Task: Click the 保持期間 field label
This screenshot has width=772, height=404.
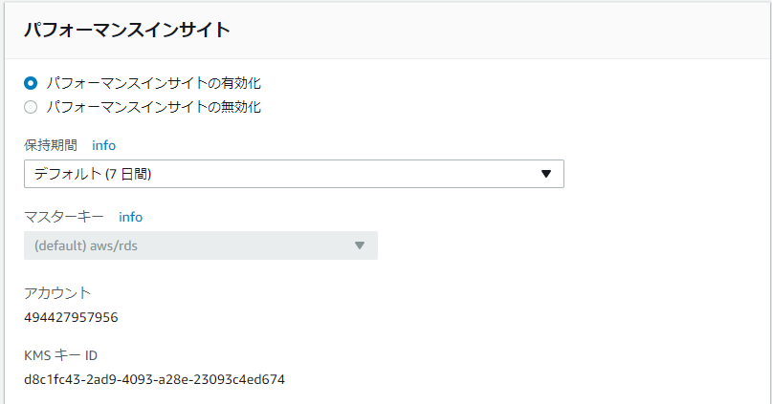Action: (x=51, y=145)
